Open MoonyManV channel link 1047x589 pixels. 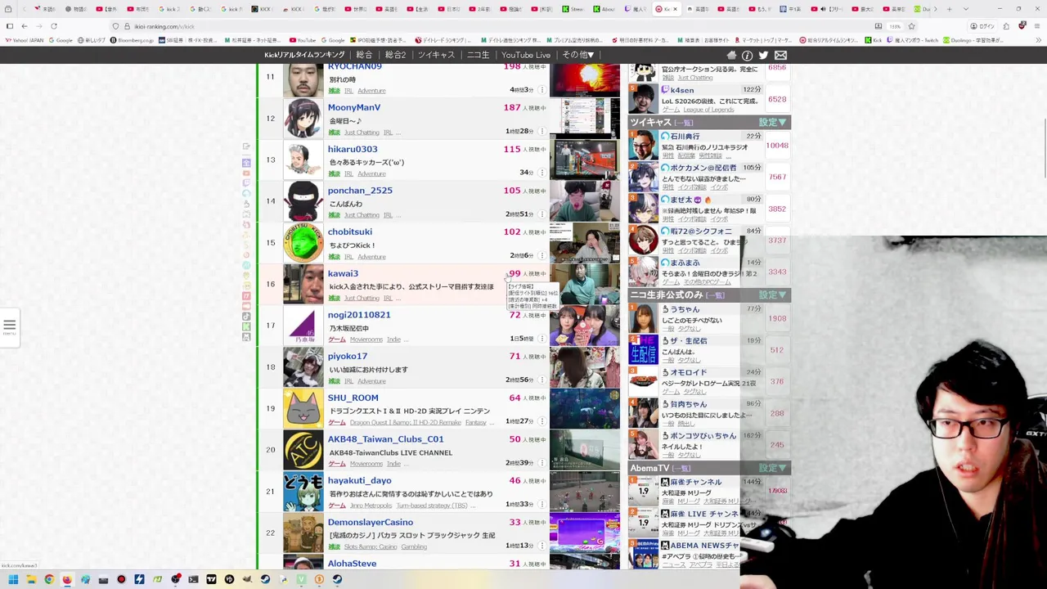coord(354,107)
